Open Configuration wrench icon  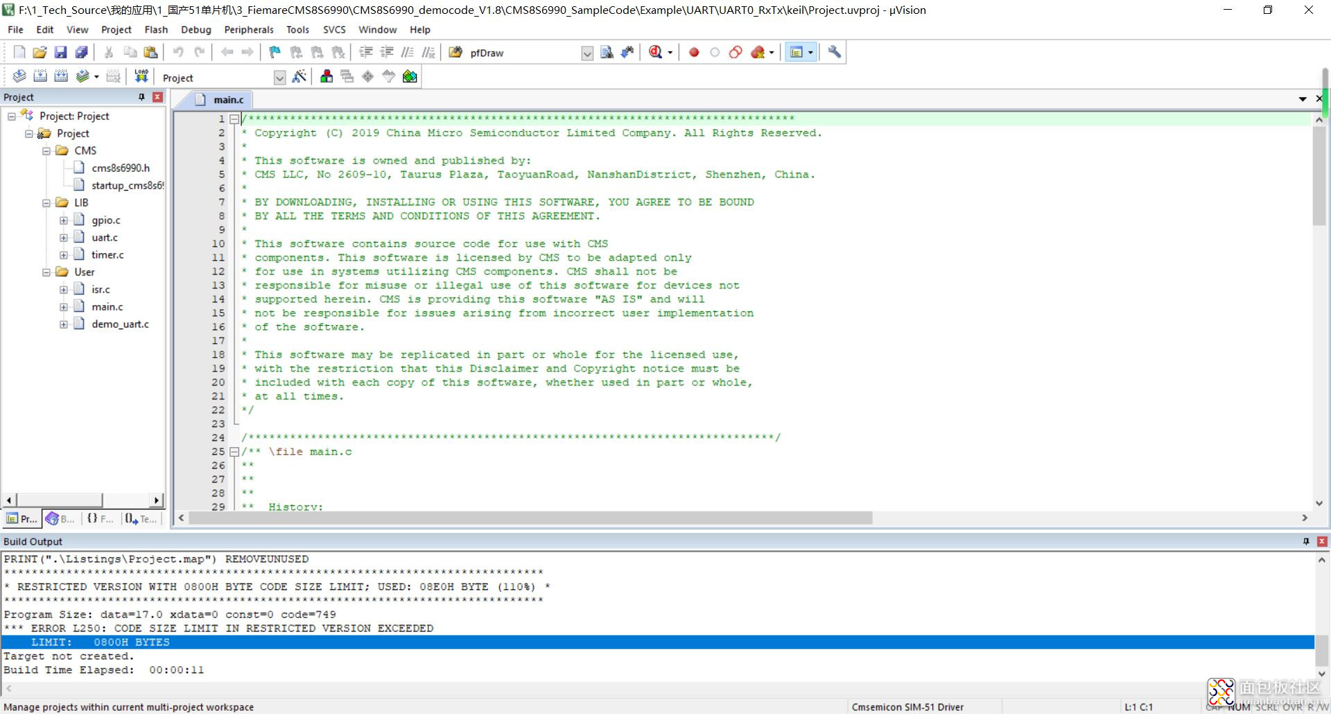835,52
